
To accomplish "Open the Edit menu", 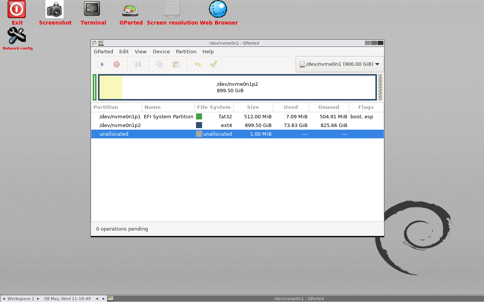I will (124, 51).
